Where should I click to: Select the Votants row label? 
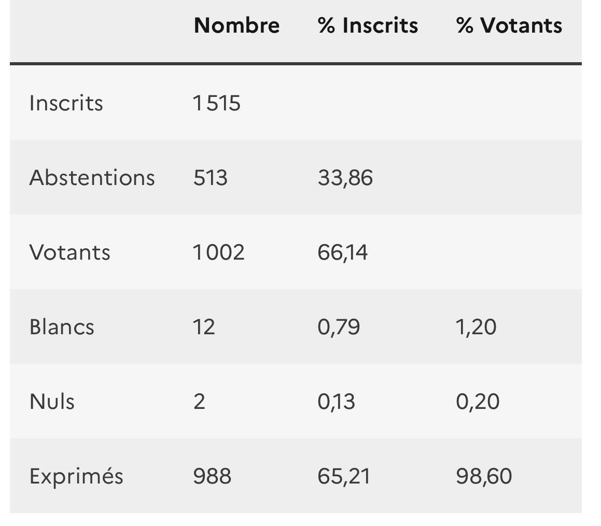coord(69,252)
